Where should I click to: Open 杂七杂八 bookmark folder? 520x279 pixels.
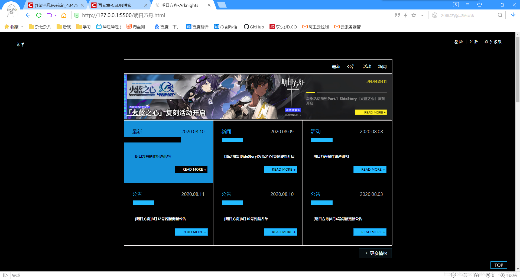[40, 27]
